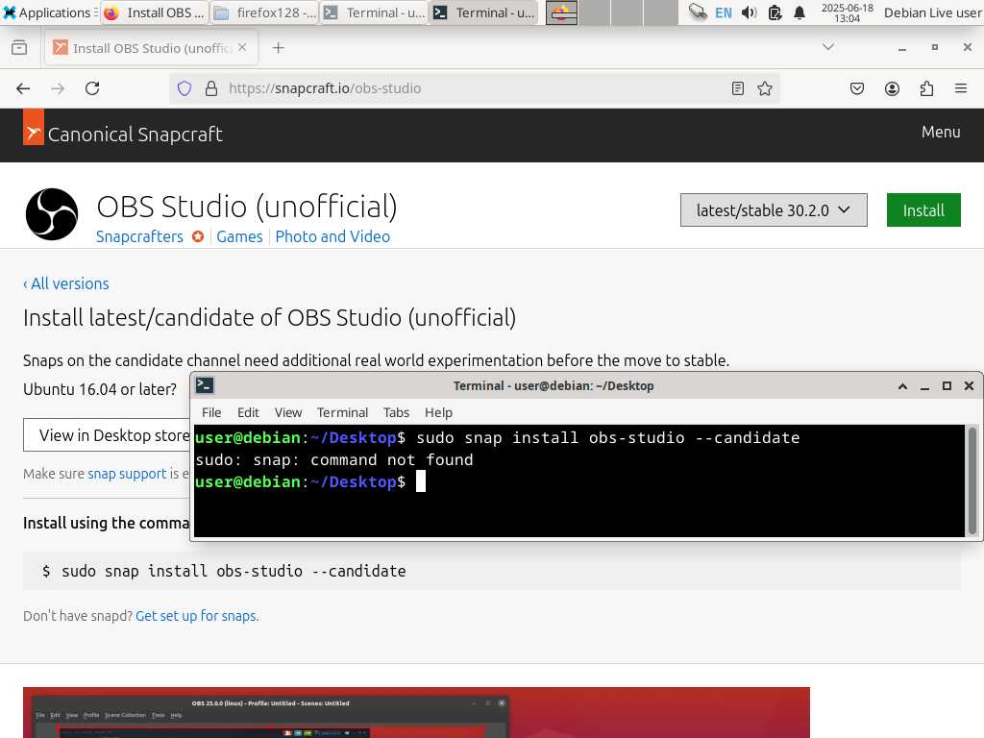
Task: Open the firefox128 folder taskbar item
Action: point(264,12)
